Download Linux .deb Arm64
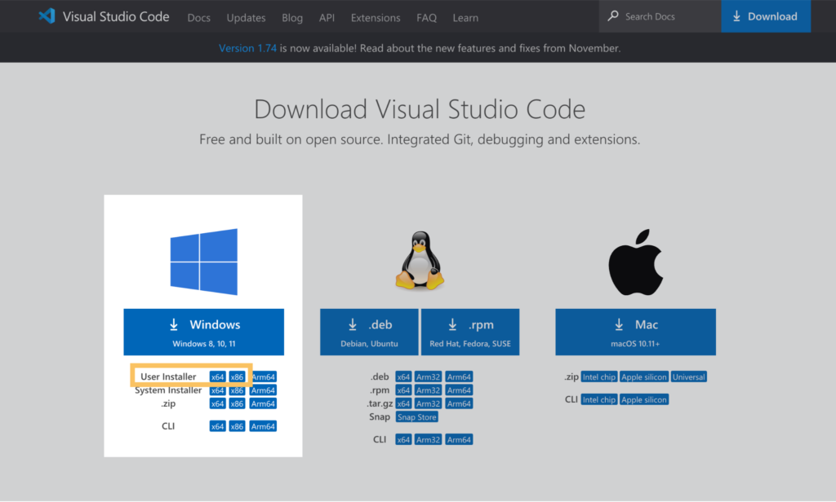This screenshot has width=836, height=502. click(459, 376)
